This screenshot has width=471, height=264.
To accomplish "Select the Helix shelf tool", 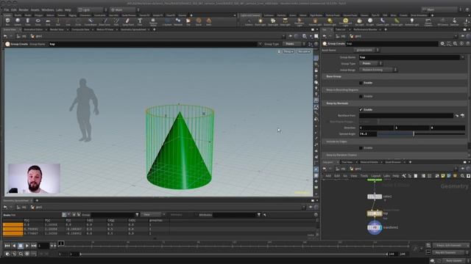I will [x=209, y=21].
